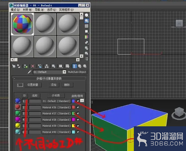Click the Get Material icon
186x151 pixels.
[14, 66]
